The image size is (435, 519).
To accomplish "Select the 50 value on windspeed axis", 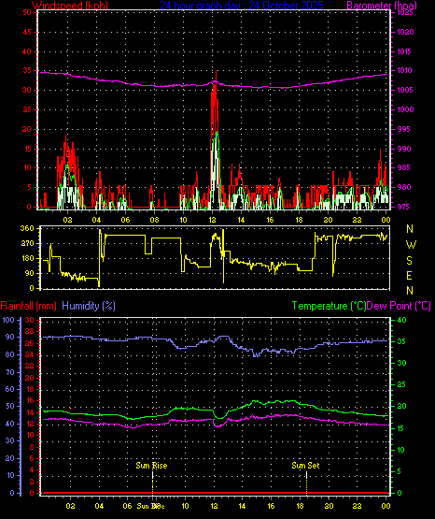I will (27, 12).
